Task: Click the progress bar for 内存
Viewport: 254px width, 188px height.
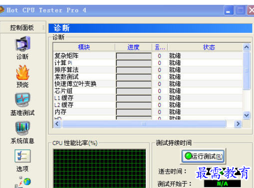Action: [134, 112]
